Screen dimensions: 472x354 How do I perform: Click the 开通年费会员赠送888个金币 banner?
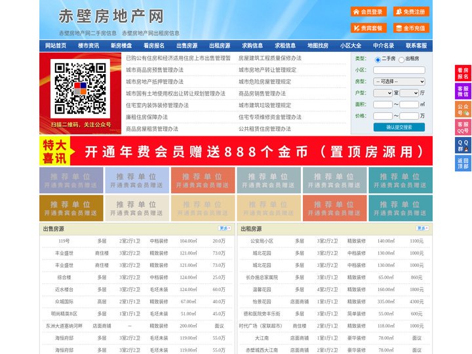click(236, 151)
